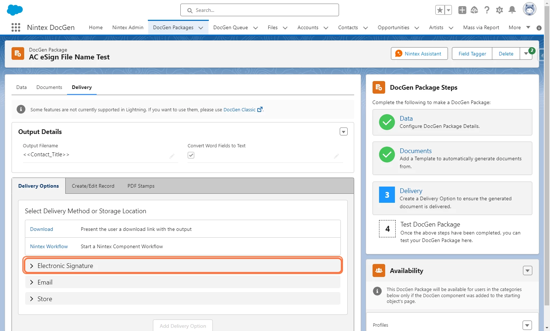The height and width of the screenshot is (331, 550).
Task: Open the App Launcher grid icon
Action: 16,27
